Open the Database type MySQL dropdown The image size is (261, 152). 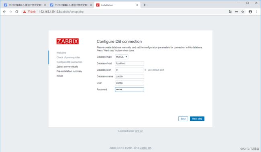tap(122, 57)
